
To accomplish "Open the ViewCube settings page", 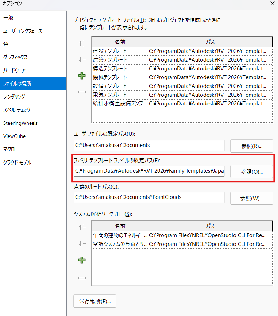I will (15, 136).
